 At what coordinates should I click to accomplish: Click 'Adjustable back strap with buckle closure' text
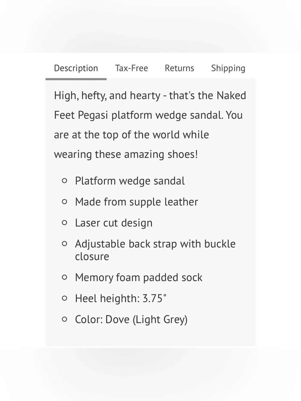[x=155, y=250]
